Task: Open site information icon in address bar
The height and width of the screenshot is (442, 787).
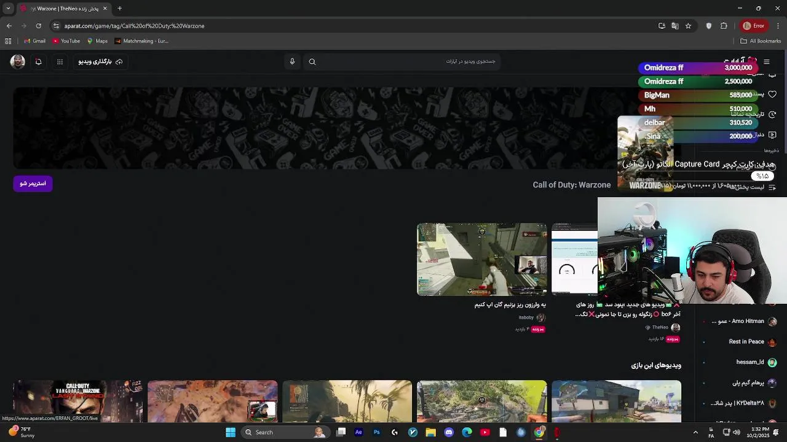Action: (56, 26)
